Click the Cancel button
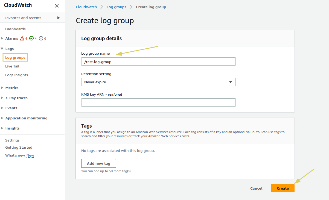 (x=256, y=188)
